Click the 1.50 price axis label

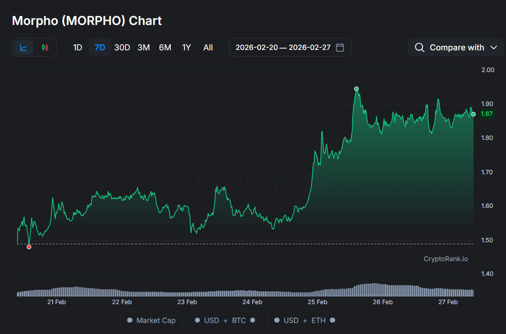click(x=488, y=240)
